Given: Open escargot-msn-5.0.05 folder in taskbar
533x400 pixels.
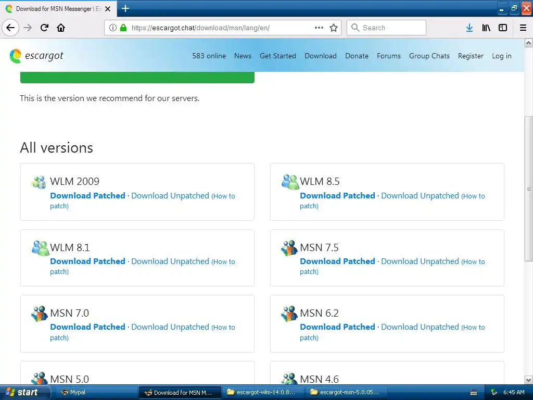Looking at the screenshot, I should 346,392.
